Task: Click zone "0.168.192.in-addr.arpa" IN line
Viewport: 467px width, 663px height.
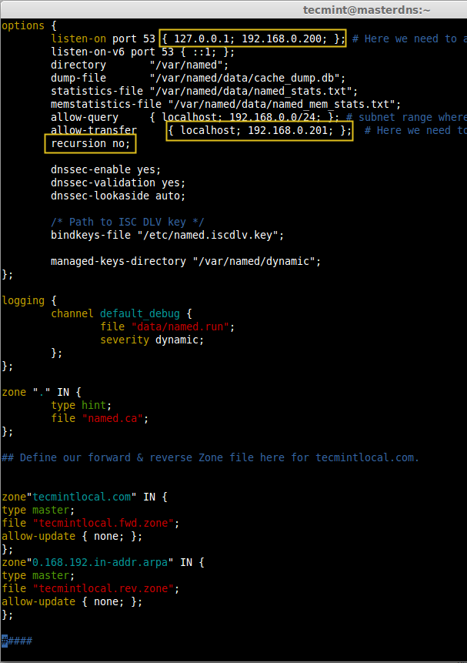Action: coord(102,563)
